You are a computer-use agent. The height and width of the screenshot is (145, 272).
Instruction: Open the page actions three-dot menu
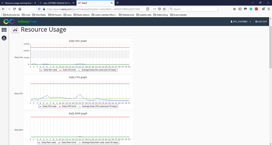point(155,9)
